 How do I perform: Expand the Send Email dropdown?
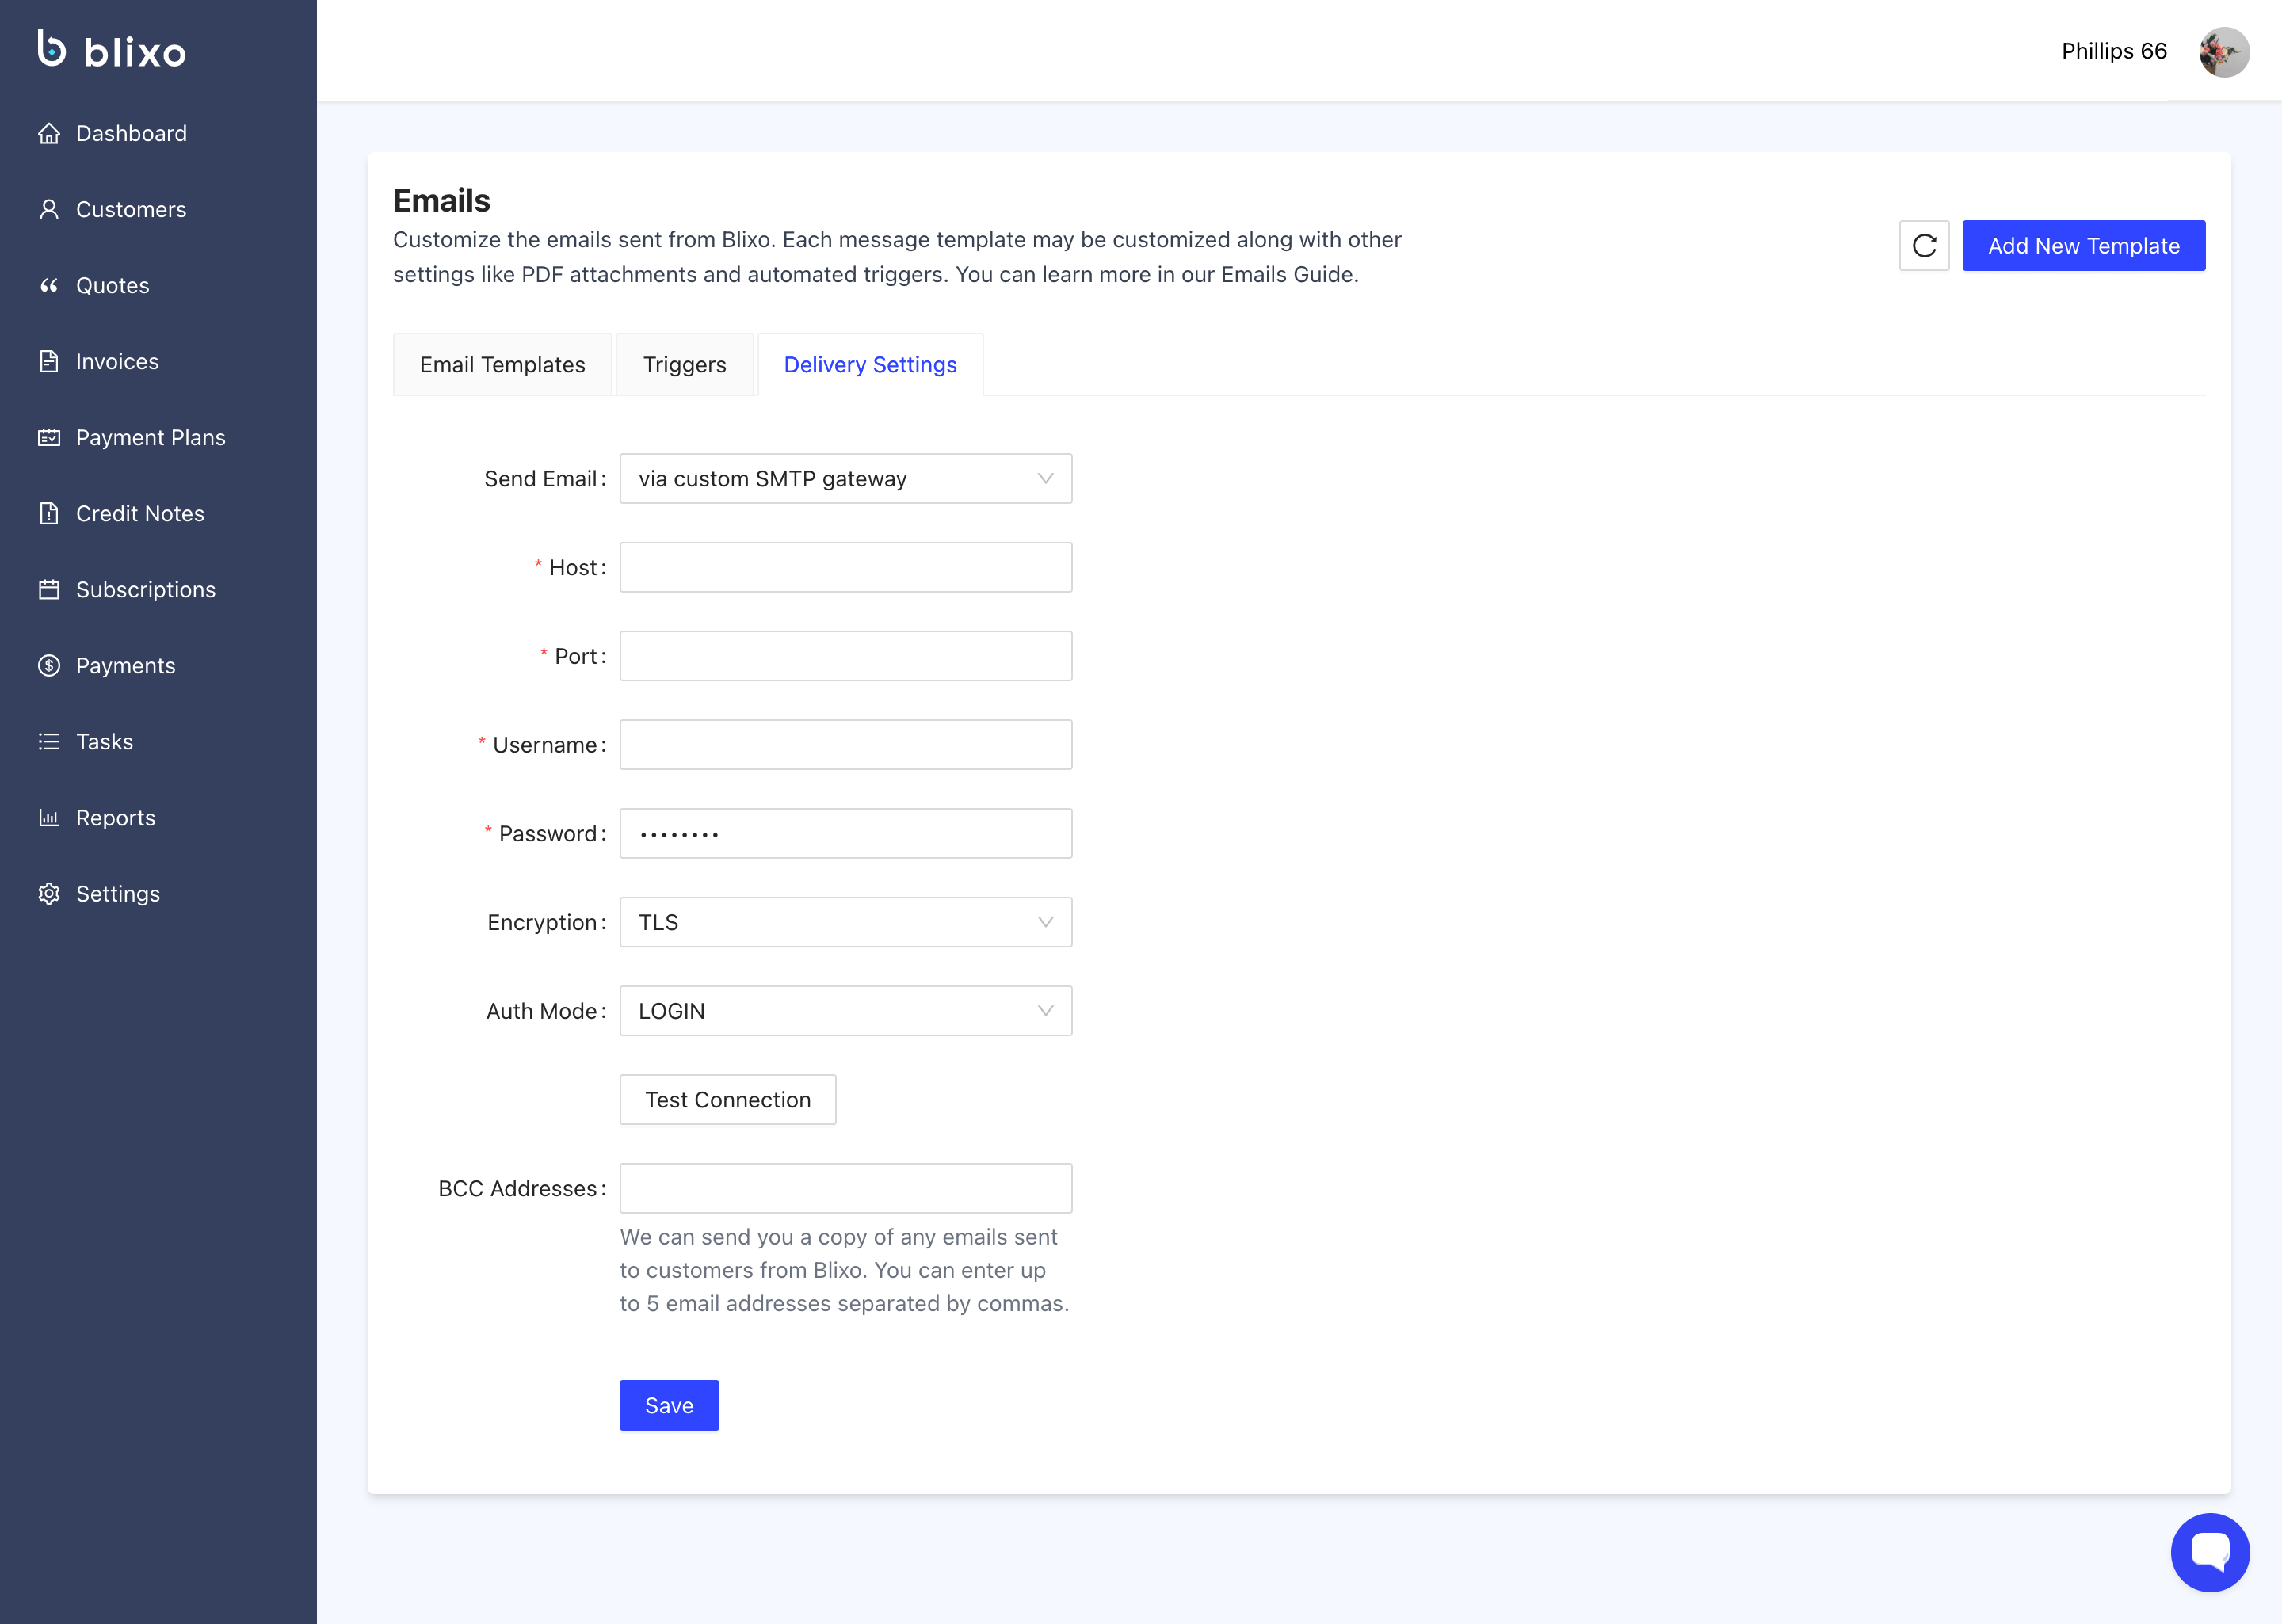(845, 479)
